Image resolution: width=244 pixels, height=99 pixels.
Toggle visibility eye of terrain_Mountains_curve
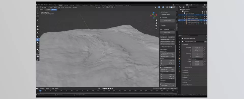point(204,20)
